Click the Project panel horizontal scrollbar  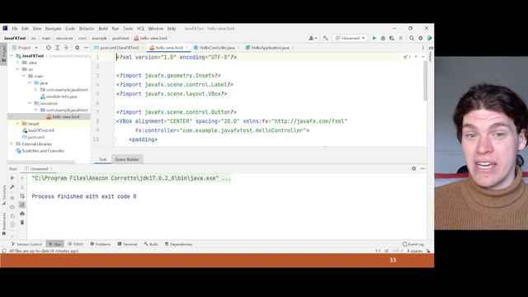[x=41, y=162]
